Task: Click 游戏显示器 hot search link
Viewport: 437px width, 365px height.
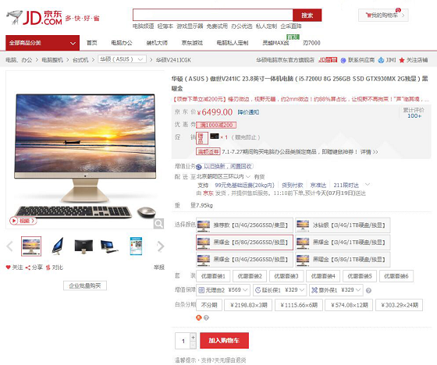Action: coord(190,27)
